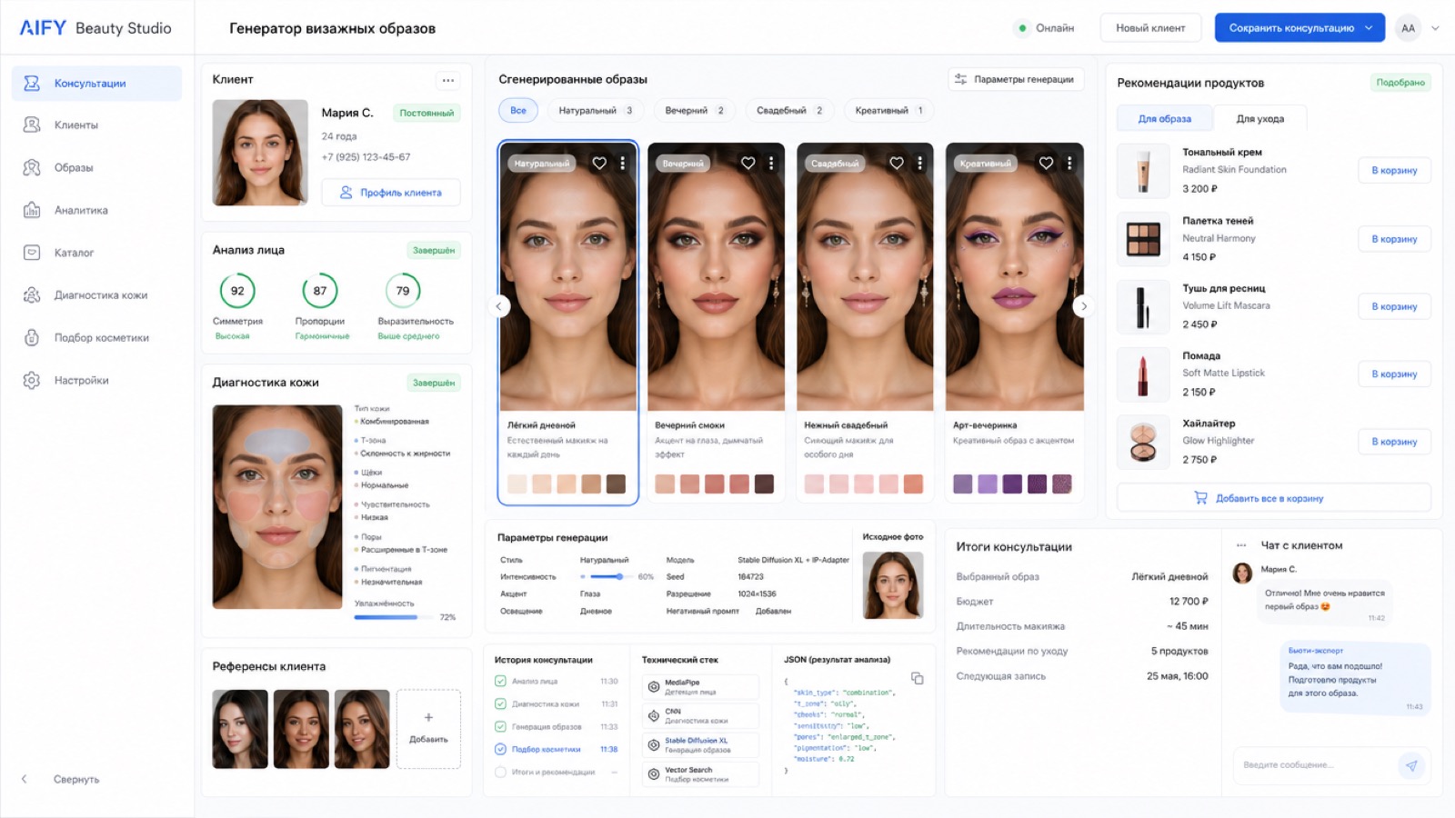Open the chat three-dot menu

coord(1241,545)
